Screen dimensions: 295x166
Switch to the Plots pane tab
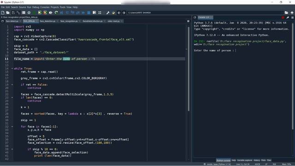[x=263, y=160]
